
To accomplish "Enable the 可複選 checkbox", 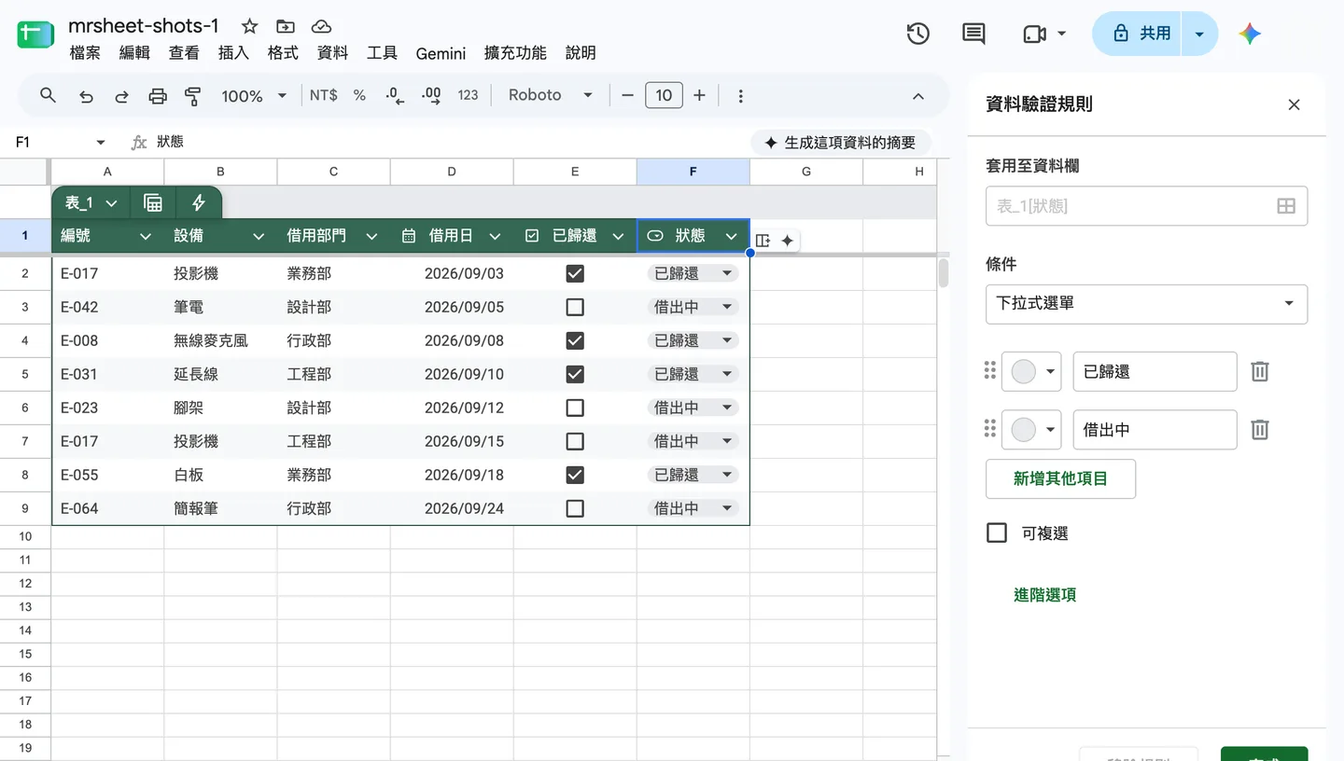I will (x=997, y=533).
